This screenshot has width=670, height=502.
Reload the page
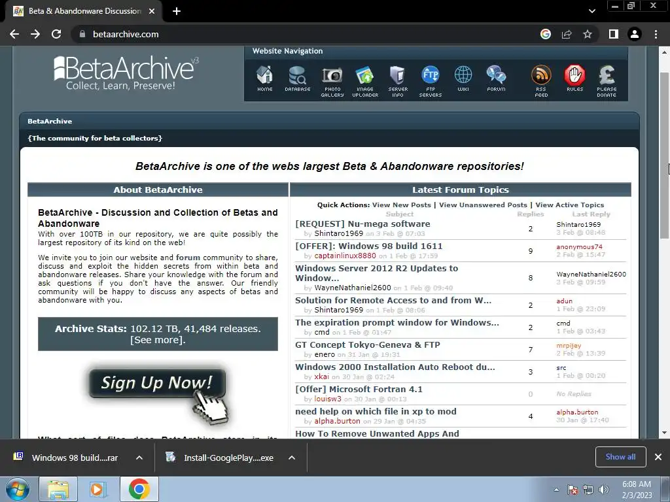(x=56, y=34)
